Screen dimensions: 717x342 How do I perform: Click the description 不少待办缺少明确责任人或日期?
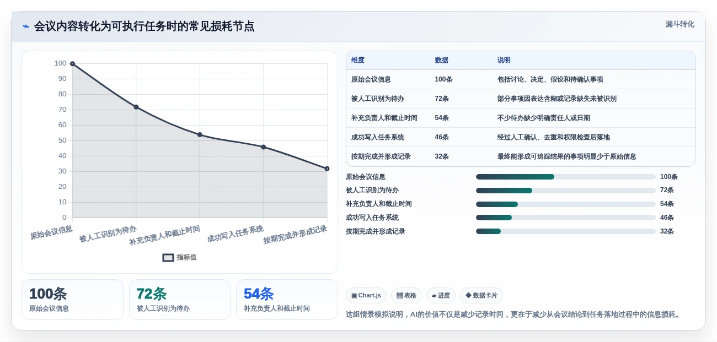coord(544,118)
